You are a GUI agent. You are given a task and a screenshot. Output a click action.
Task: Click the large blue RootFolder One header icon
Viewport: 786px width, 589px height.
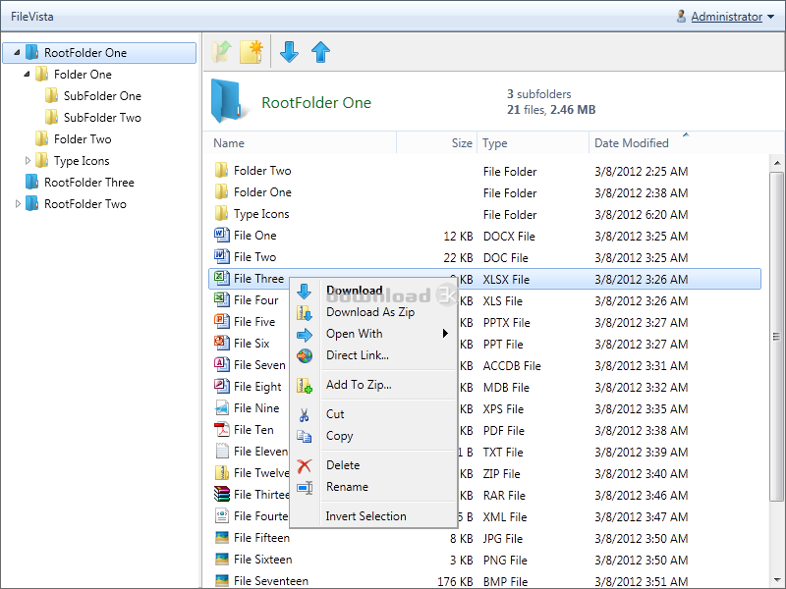click(x=230, y=101)
